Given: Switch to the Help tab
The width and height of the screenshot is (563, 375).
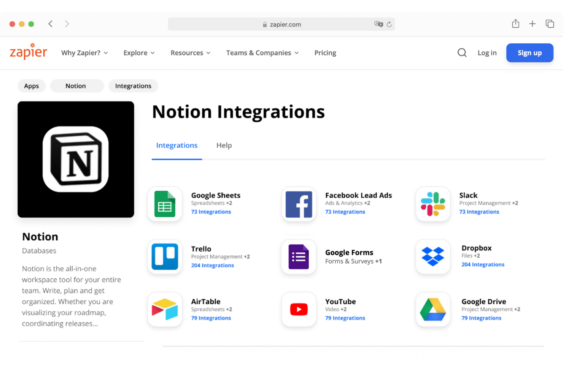Looking at the screenshot, I should coord(224,145).
